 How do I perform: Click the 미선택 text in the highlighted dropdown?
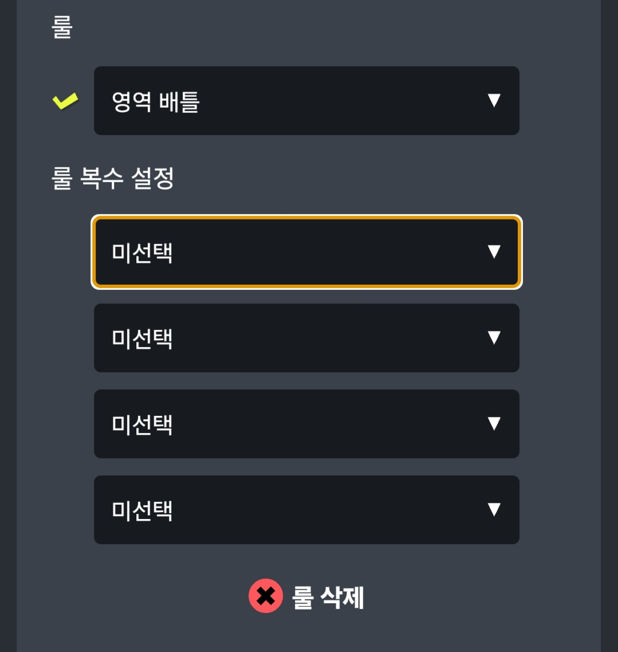[x=142, y=253]
